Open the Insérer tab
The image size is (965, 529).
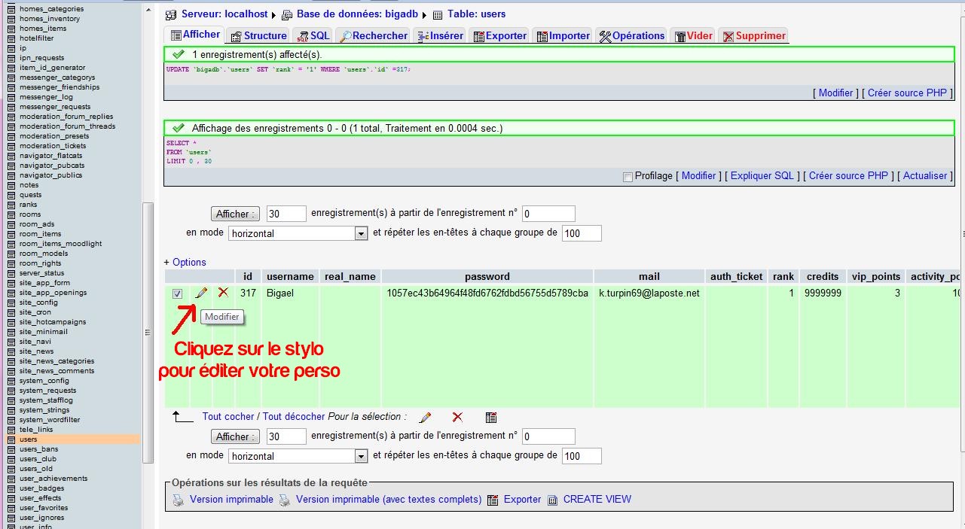tap(440, 35)
